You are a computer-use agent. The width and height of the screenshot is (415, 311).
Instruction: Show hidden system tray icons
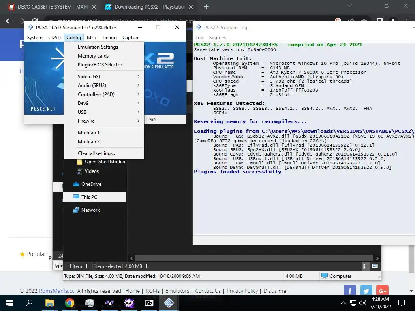(x=343, y=303)
